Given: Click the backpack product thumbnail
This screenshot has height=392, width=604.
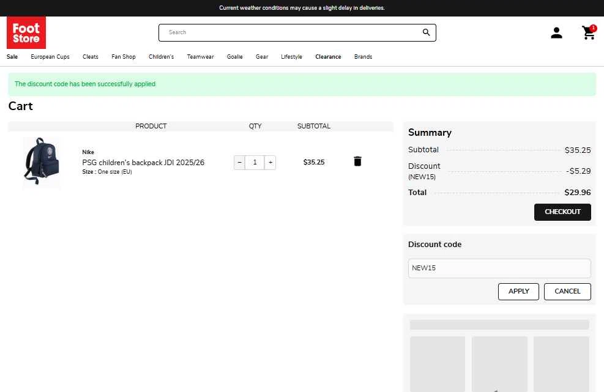Looking at the screenshot, I should pyautogui.click(x=42, y=162).
